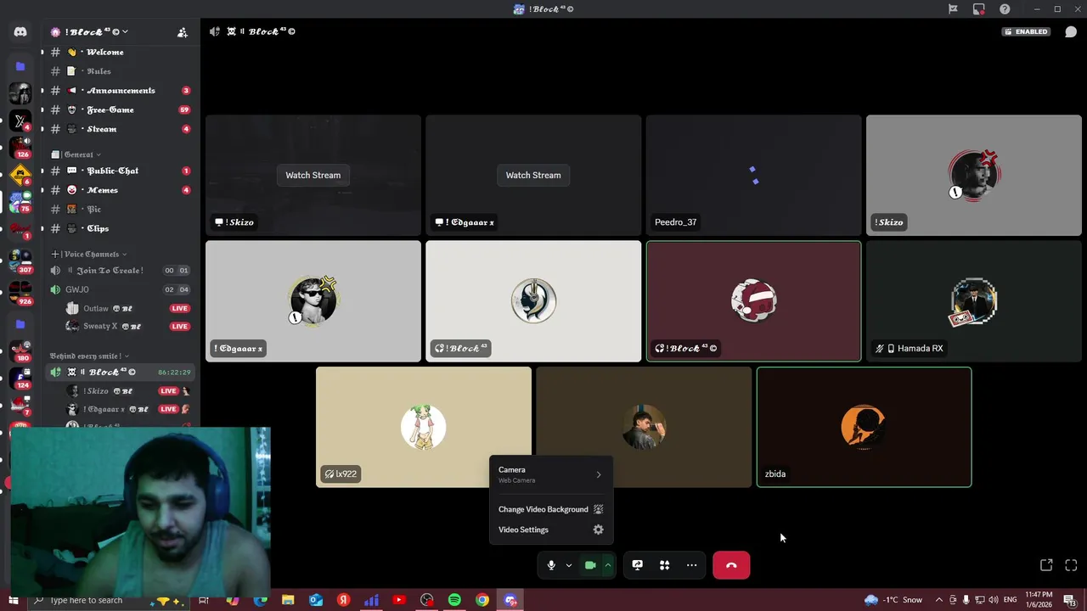Open YouTube app from taskbar

coord(399,600)
